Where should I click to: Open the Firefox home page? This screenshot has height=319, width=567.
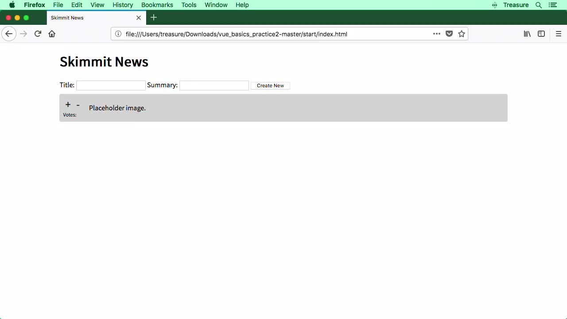pyautogui.click(x=52, y=34)
